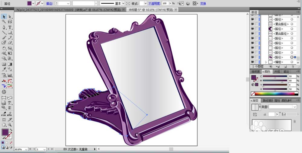This screenshot has height=153, width=302.
Task: Click the 不透明度 link in control bar
Action: (154, 3)
